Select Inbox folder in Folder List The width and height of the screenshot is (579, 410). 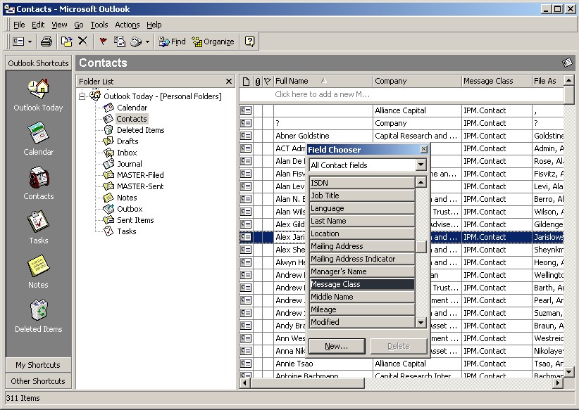[x=127, y=153]
